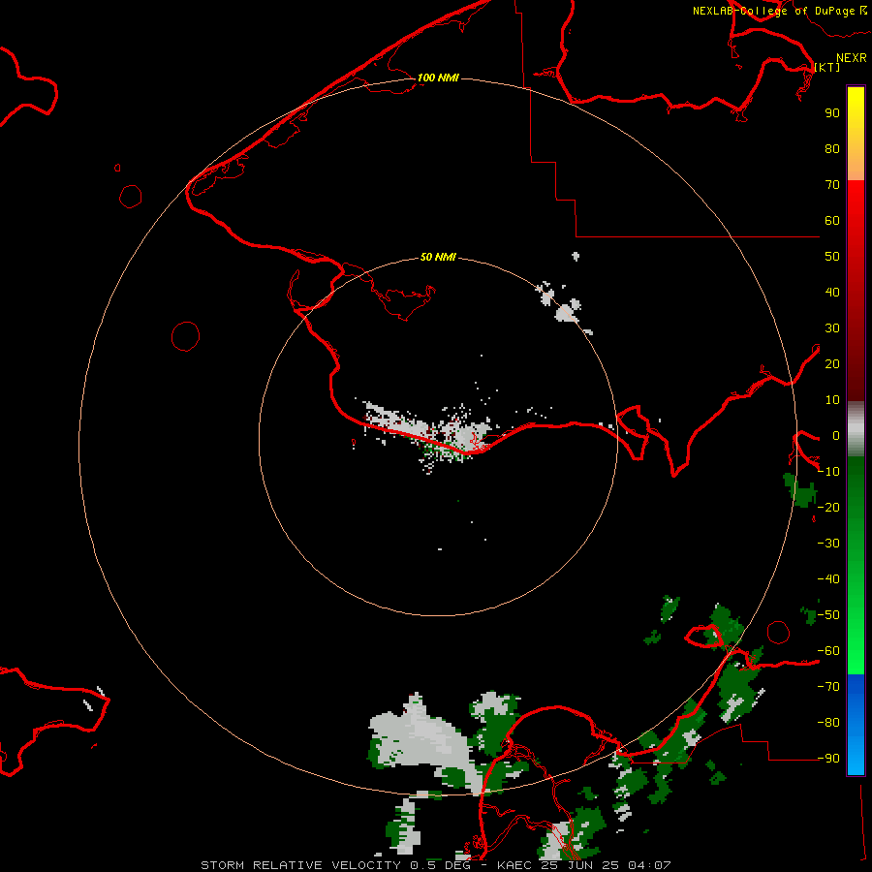The width and height of the screenshot is (872, 872).
Task: Click the 80 value on the velocity scale
Action: click(x=832, y=148)
